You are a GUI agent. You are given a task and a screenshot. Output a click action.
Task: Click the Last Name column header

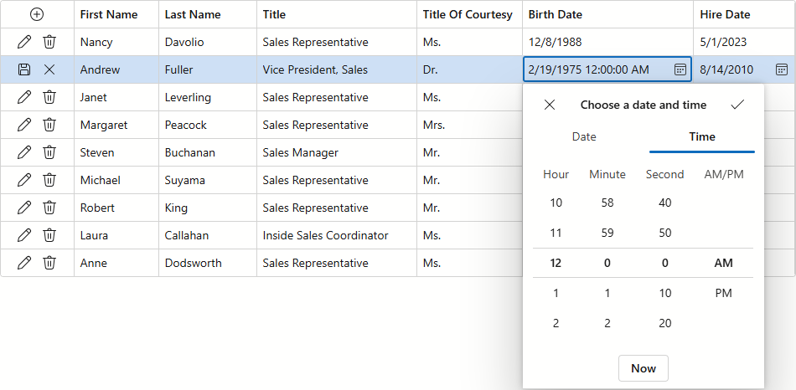pyautogui.click(x=193, y=14)
